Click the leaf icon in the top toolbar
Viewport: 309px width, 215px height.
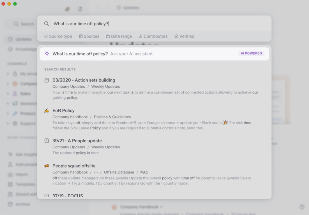point(67,9)
